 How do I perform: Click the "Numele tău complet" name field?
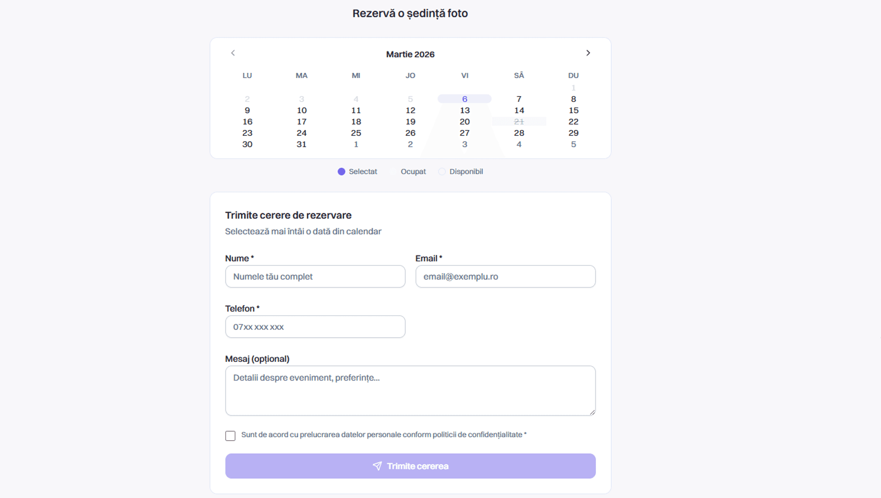coord(315,277)
